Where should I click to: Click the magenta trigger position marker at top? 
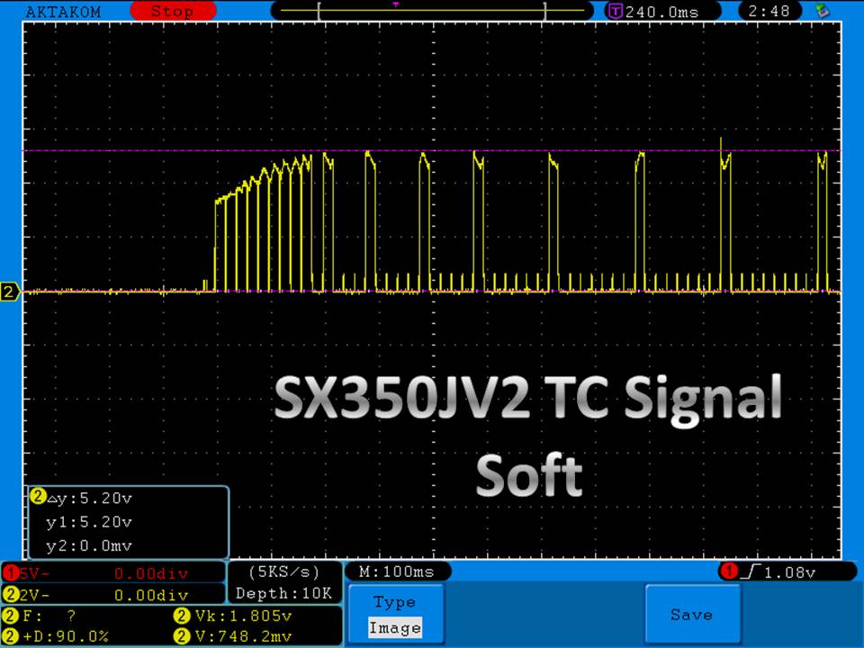tap(395, 4)
